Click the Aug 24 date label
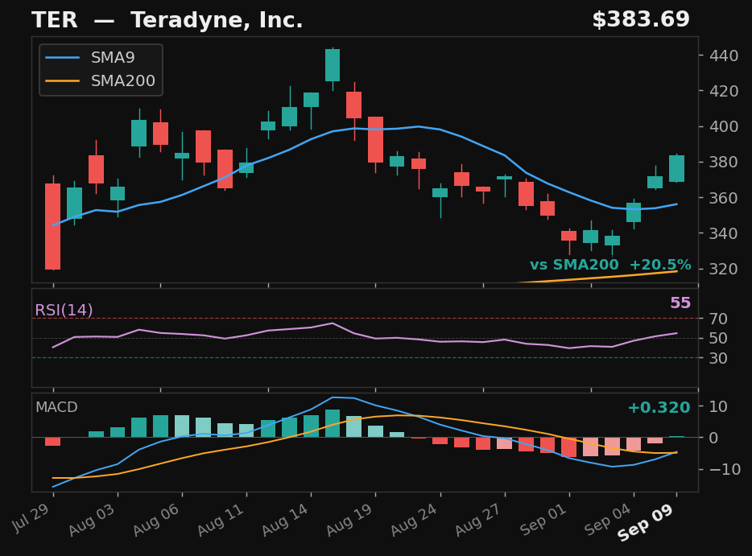 (415, 520)
